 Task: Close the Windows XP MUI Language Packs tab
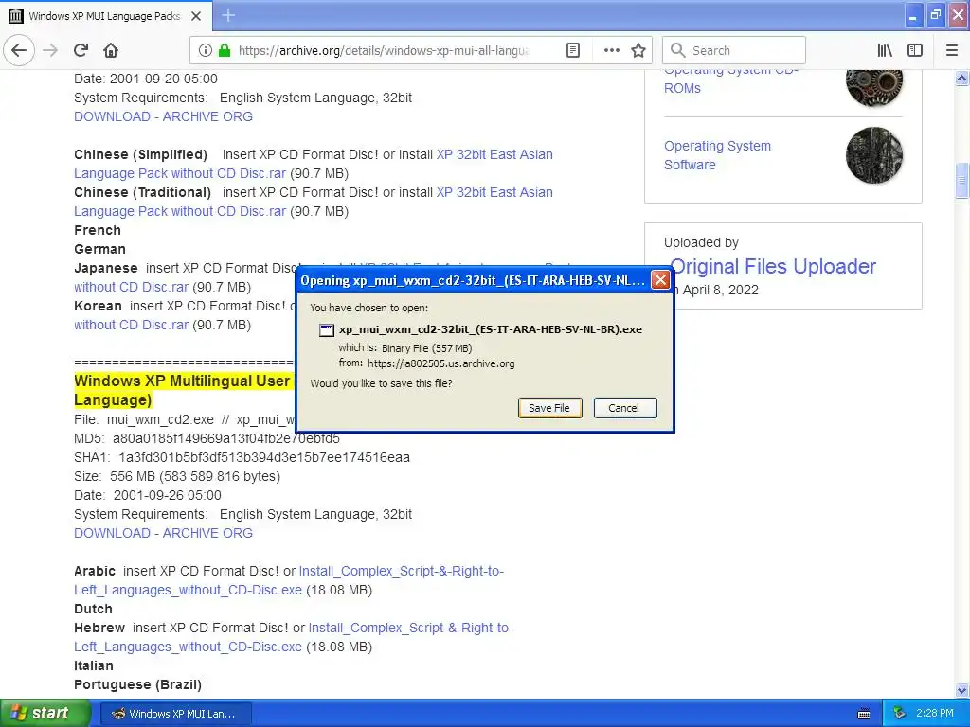pos(196,16)
